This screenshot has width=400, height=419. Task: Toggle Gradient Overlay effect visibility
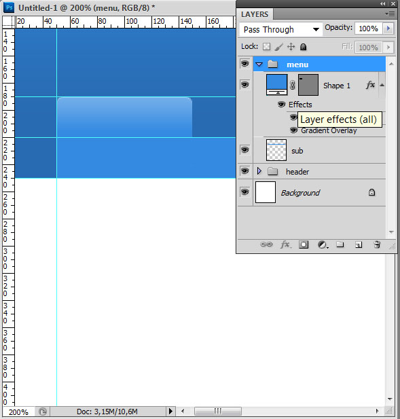click(x=293, y=130)
